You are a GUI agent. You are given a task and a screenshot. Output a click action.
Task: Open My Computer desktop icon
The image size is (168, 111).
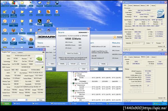pos(5,4)
